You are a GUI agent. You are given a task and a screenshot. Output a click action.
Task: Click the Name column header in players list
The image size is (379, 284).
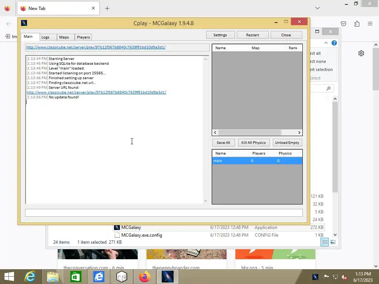230,48
